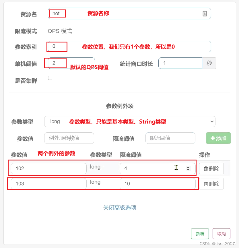239x248 pixels.
Task: Click the 例外项参数值 placeholder input
Action: point(69,138)
